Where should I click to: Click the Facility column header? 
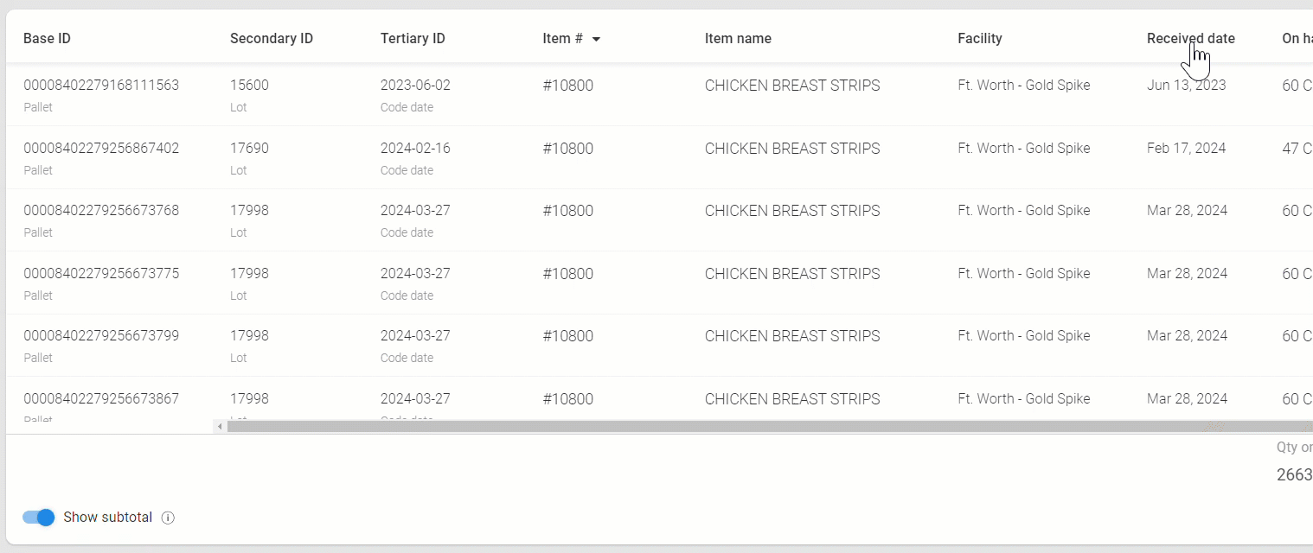click(x=979, y=38)
